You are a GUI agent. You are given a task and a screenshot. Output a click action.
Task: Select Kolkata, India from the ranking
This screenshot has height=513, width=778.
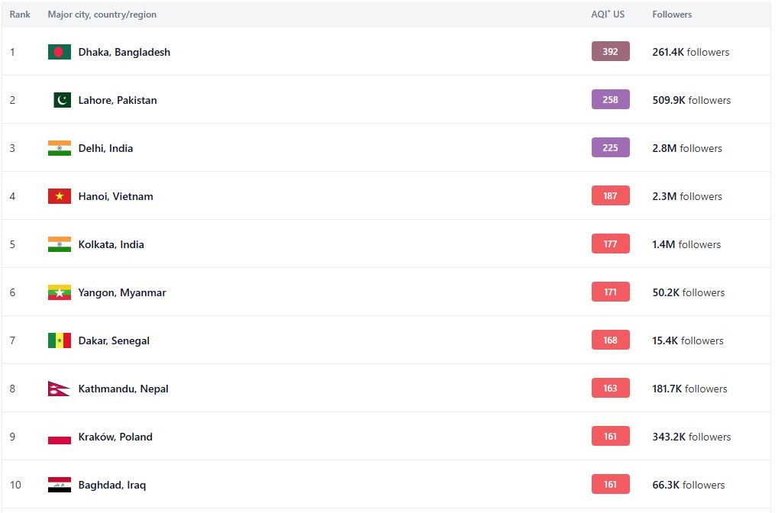111,244
